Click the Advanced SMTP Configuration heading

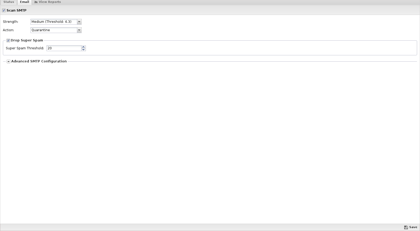(39, 61)
